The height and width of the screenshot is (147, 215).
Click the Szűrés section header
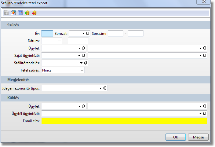(106, 25)
